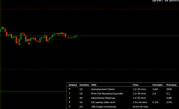
Task: Click the impact icon for Unemployment Claims
Action: 69,89
